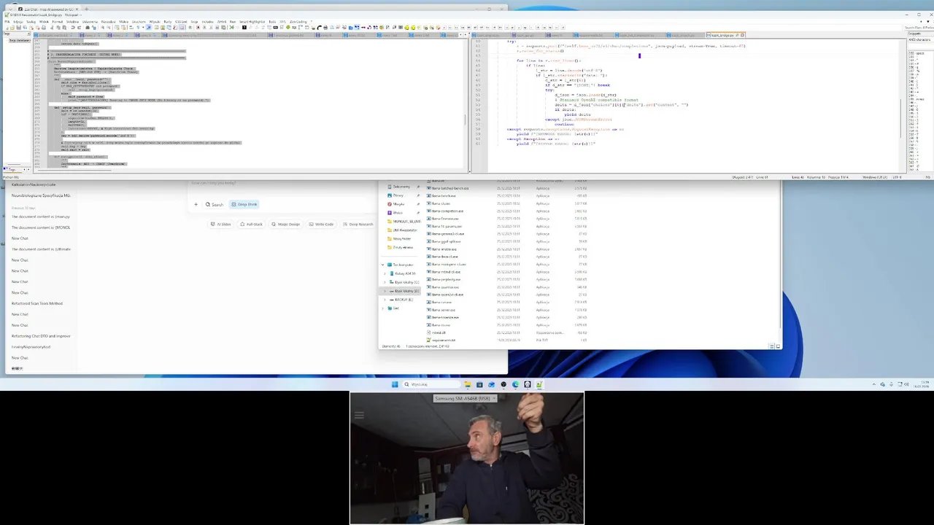The width and height of the screenshot is (934, 525).
Task: Toggle Deep Think mode in chat
Action: (x=244, y=204)
